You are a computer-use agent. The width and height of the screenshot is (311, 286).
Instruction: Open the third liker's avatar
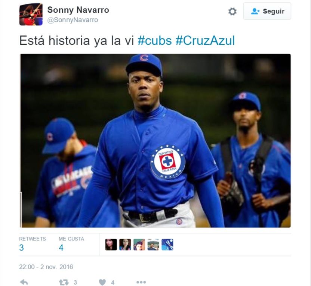pos(139,245)
